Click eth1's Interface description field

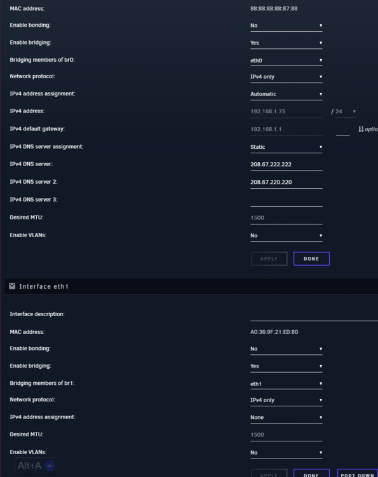pos(314,315)
